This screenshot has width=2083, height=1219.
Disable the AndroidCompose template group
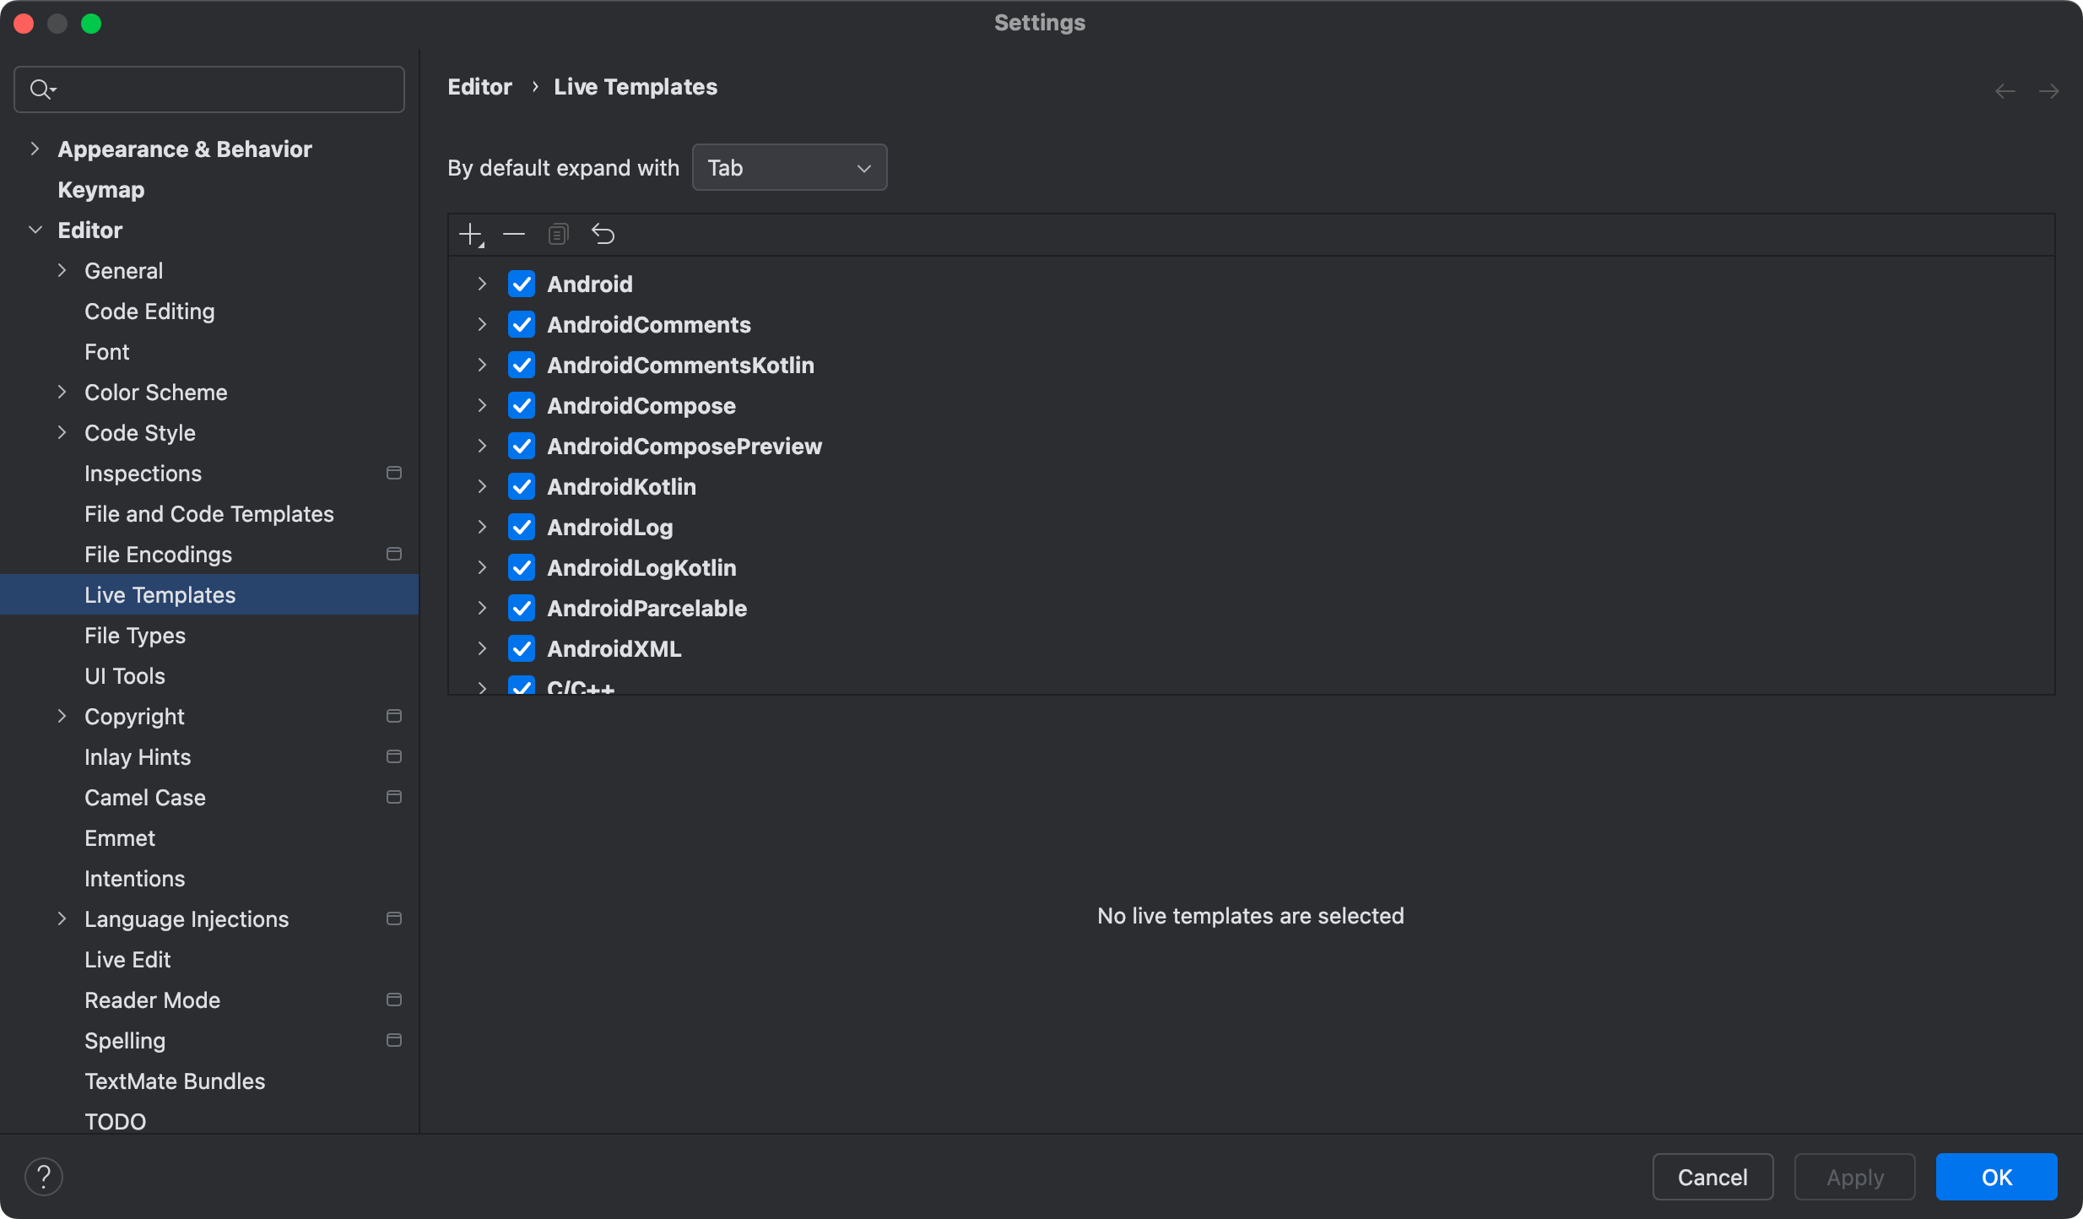pos(522,405)
